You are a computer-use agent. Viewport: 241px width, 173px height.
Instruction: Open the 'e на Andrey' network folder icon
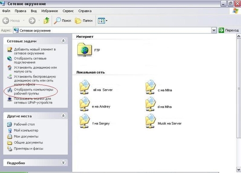point(84,104)
